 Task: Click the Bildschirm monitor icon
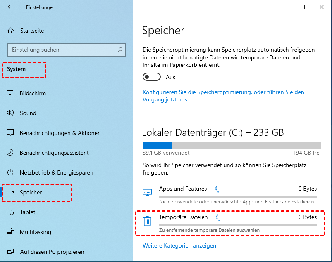coord(11,93)
